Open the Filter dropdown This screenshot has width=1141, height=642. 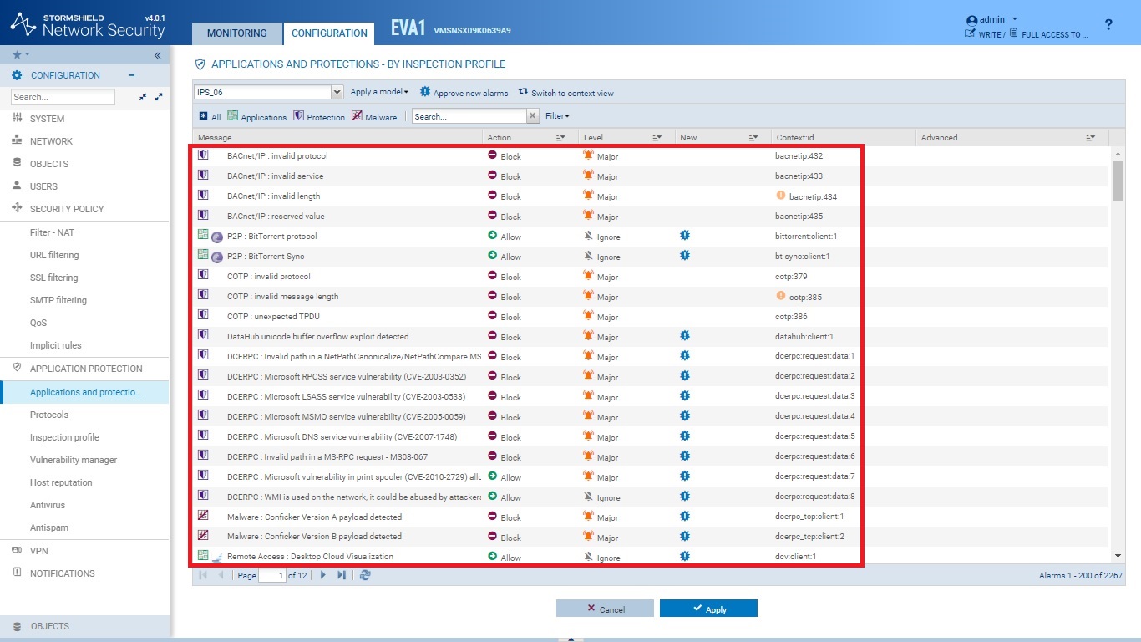(557, 116)
